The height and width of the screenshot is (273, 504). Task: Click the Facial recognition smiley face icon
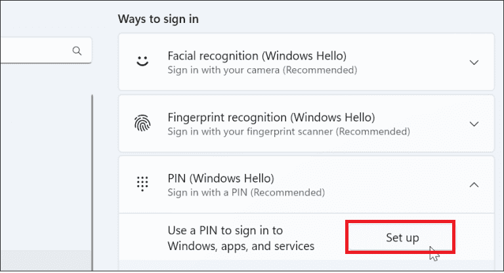tap(142, 62)
